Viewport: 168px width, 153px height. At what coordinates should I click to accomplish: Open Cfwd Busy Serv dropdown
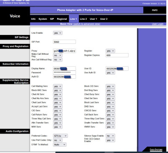(x=110, y=94)
